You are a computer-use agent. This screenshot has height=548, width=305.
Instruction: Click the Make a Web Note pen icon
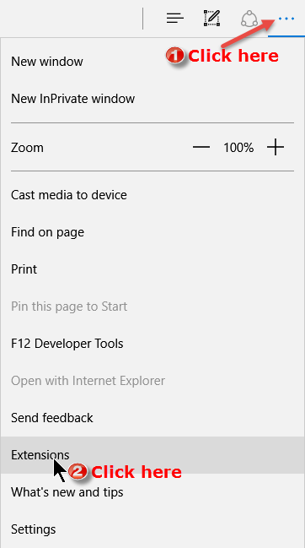click(212, 18)
